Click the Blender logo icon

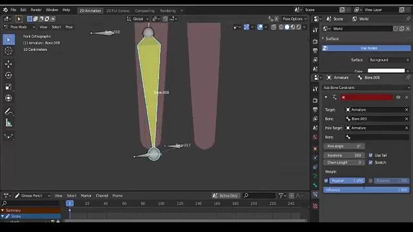(x=5, y=10)
